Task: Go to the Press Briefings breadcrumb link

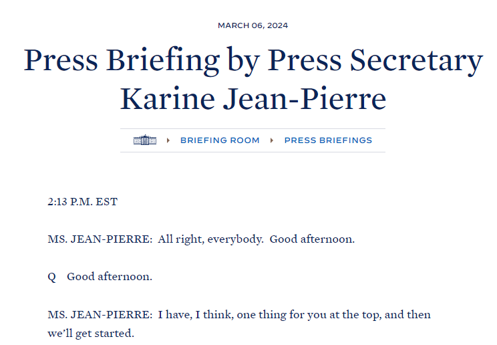Action: pyautogui.click(x=328, y=140)
